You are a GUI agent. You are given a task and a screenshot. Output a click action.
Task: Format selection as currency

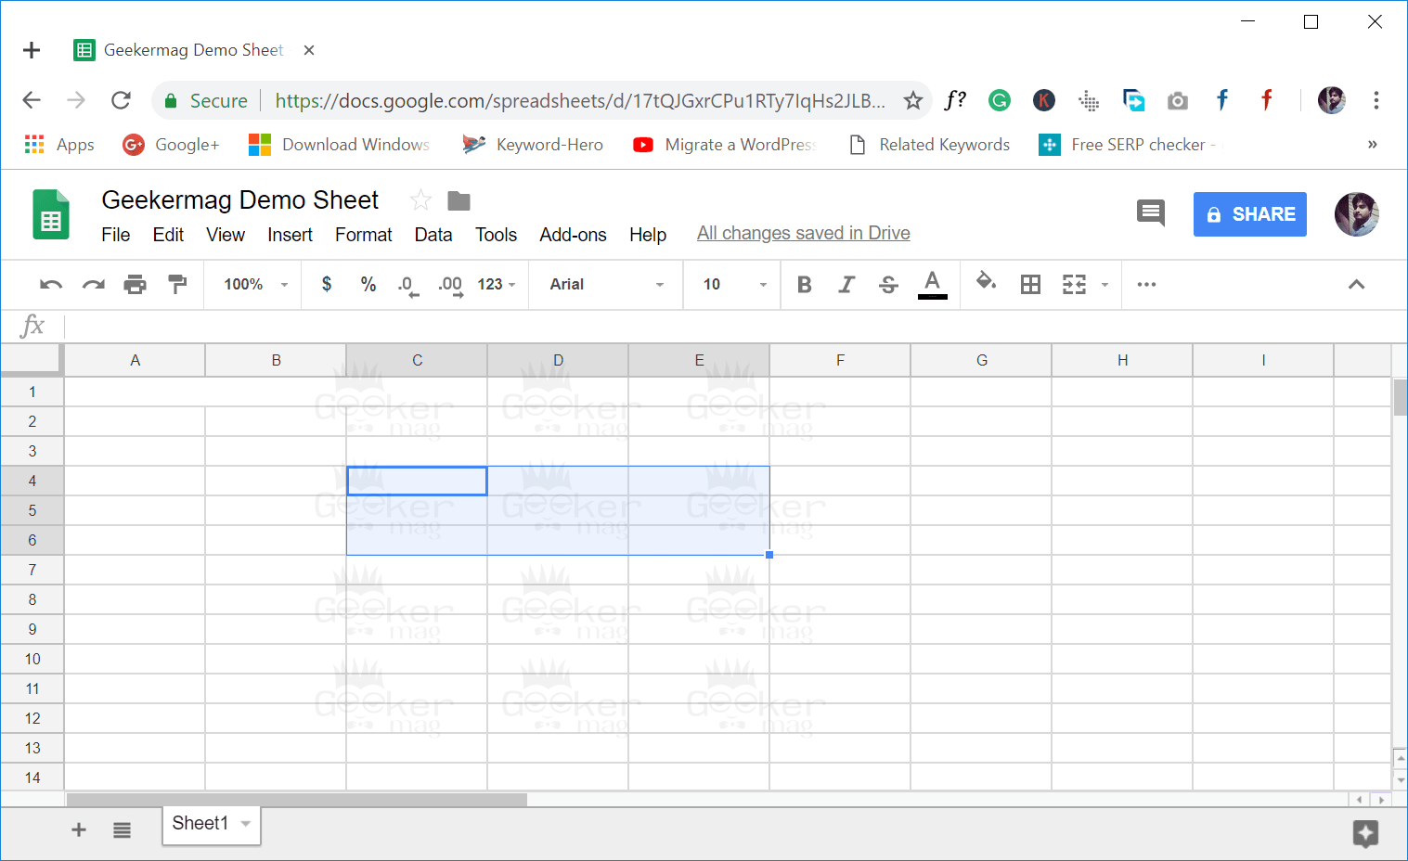pos(327,285)
